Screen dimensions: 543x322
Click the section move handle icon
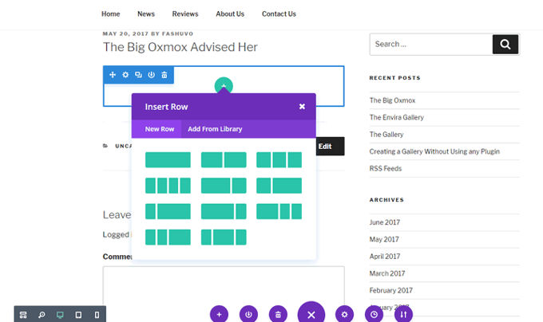(x=113, y=75)
